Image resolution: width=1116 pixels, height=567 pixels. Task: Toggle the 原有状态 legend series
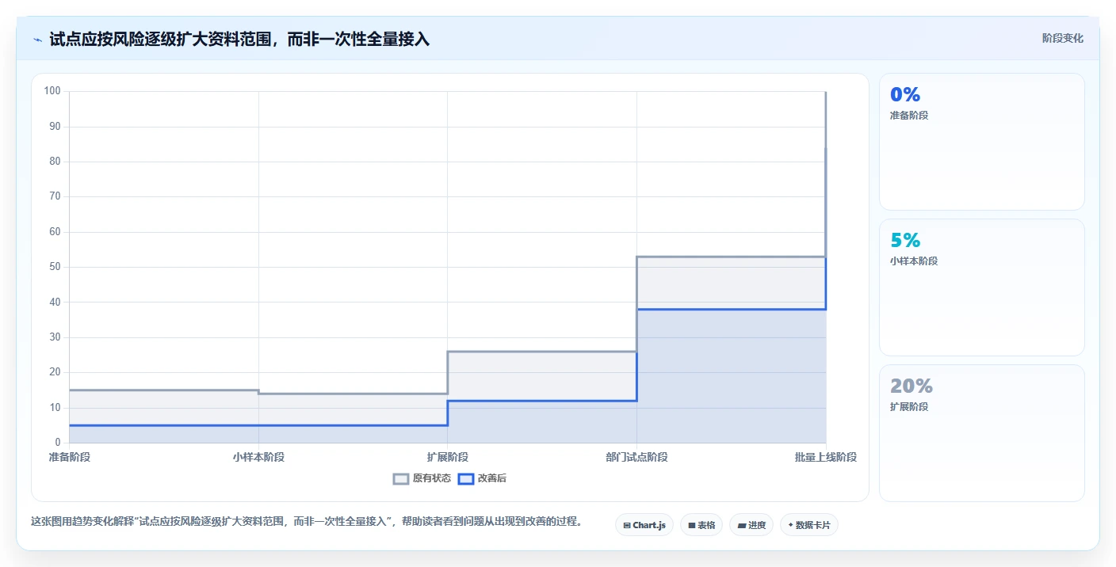click(x=422, y=478)
